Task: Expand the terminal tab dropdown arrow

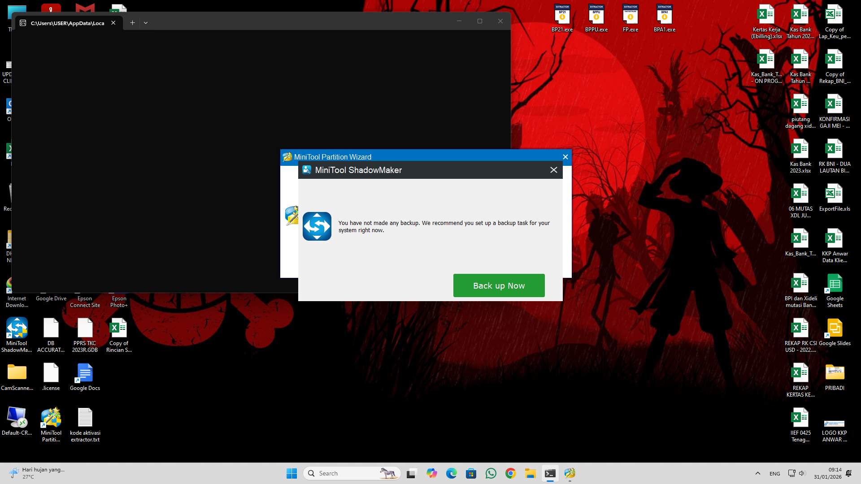Action: pyautogui.click(x=145, y=22)
